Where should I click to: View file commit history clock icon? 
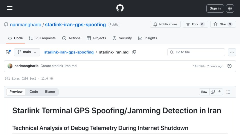[x=229, y=66]
